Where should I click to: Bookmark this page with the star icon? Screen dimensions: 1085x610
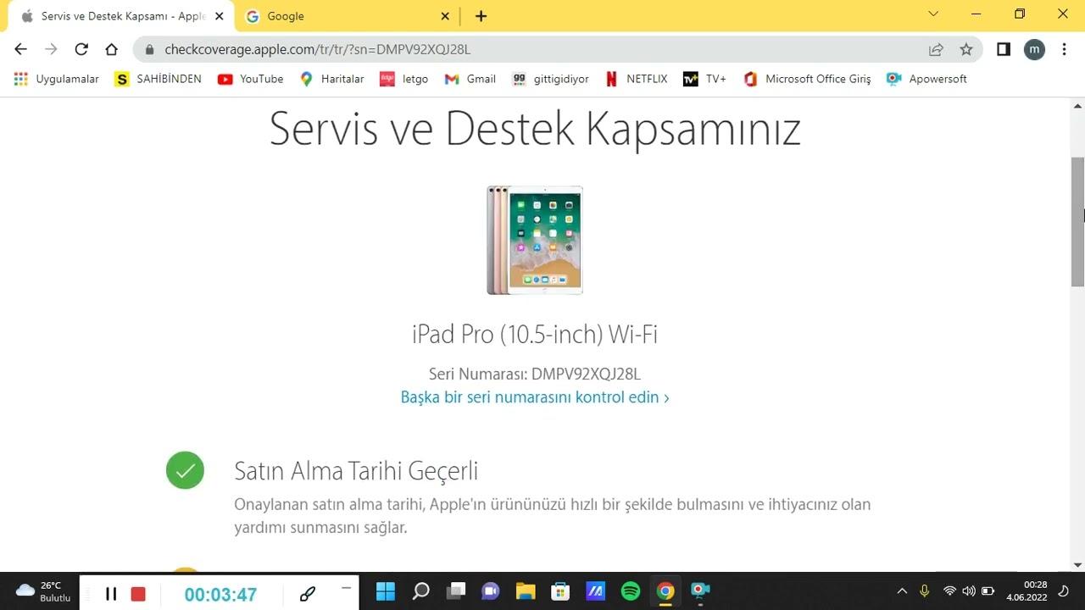tap(966, 49)
